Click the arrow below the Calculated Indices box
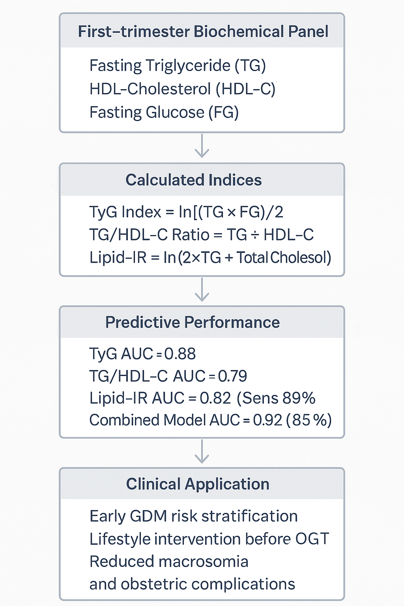Viewport: 404px width, 606px height. (202, 290)
